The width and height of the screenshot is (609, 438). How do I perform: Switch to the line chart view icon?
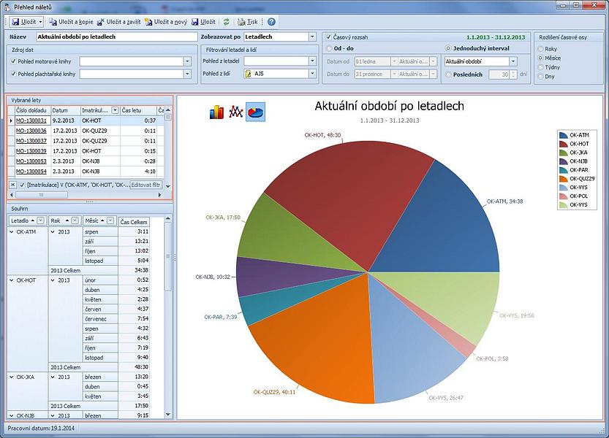(236, 112)
